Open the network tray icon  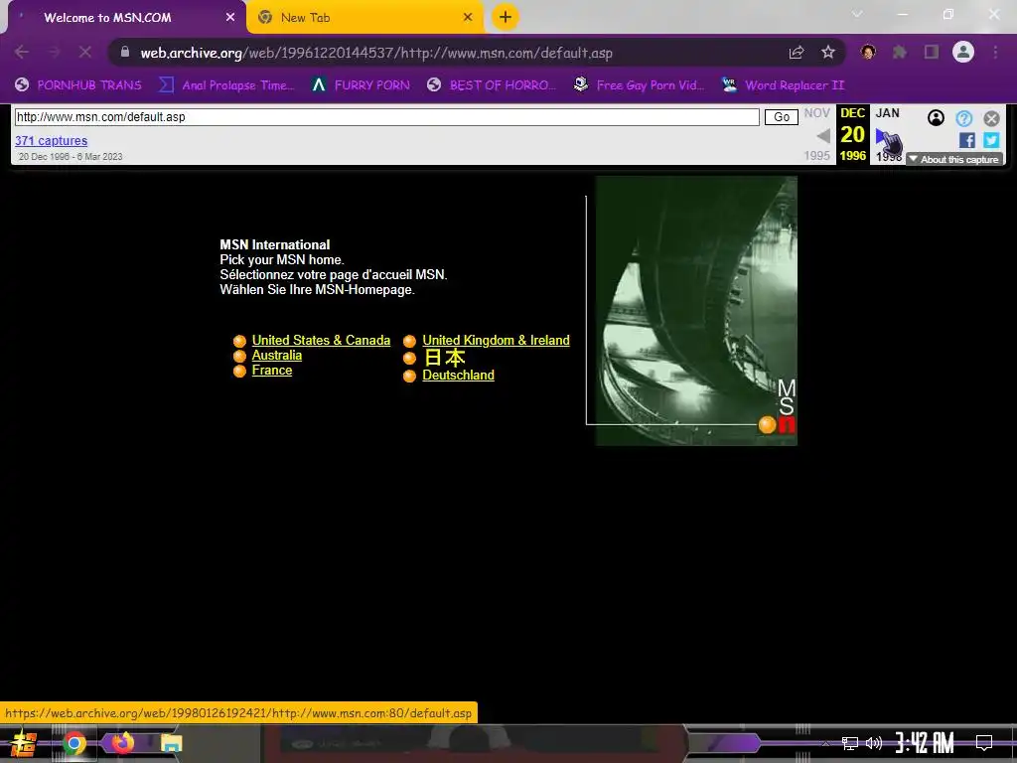849,743
